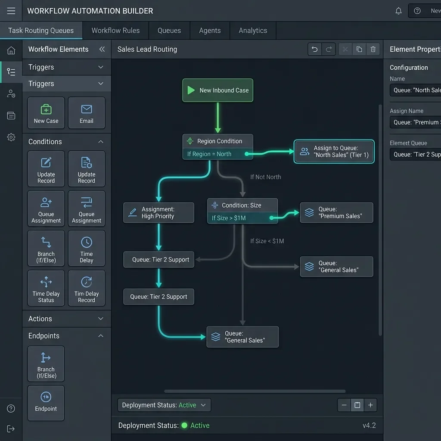Open settings gear in sidebar
441x441 pixels.
[x=11, y=137]
